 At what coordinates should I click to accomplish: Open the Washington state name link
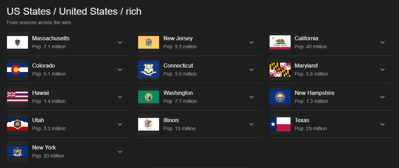(178, 93)
